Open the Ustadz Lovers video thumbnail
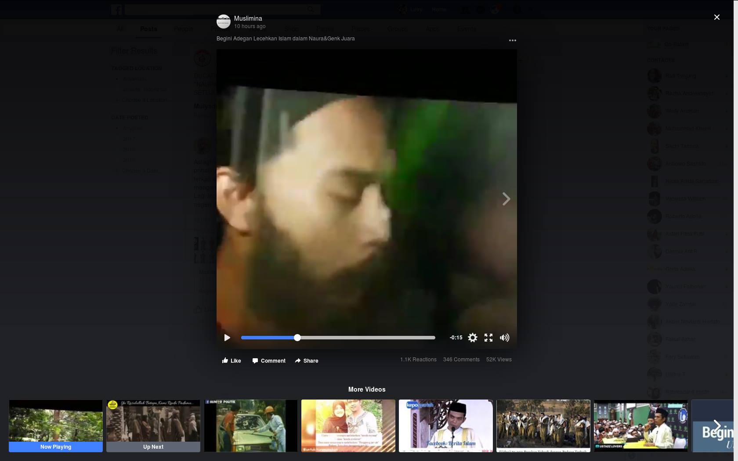The image size is (738, 461). [640, 425]
